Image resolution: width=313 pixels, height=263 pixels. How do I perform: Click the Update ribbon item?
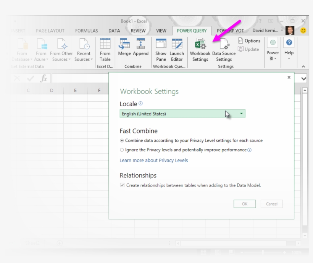pos(248,49)
